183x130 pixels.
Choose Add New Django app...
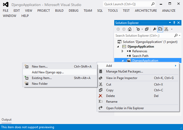[x=60, y=72]
